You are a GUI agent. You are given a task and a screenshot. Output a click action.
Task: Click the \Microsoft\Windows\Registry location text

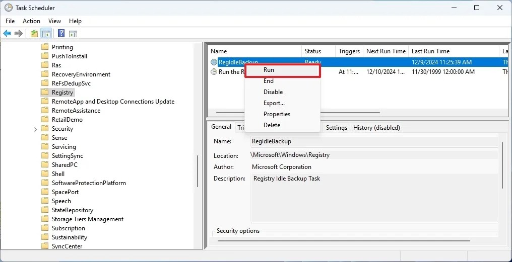tap(290, 155)
